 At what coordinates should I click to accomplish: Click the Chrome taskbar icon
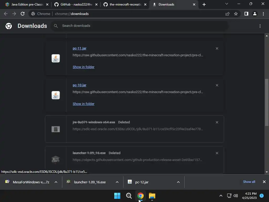pyautogui.click(x=140, y=196)
